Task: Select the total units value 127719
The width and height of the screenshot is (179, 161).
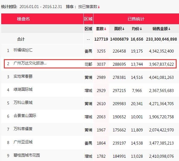Action: click(101, 39)
